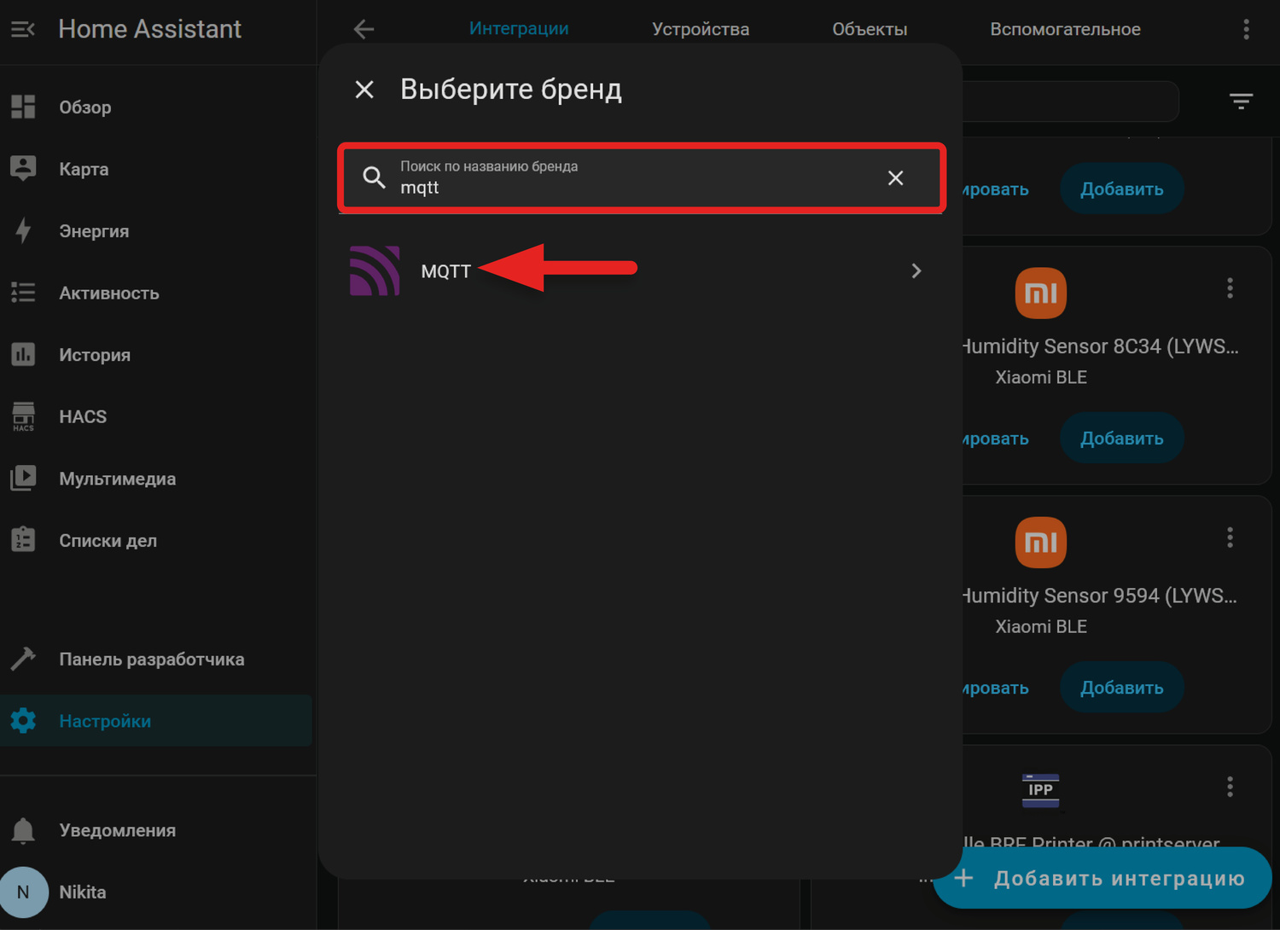Screen dimensions: 1280x930
Task: Open the HACS sidebar icon
Action: coord(23,416)
